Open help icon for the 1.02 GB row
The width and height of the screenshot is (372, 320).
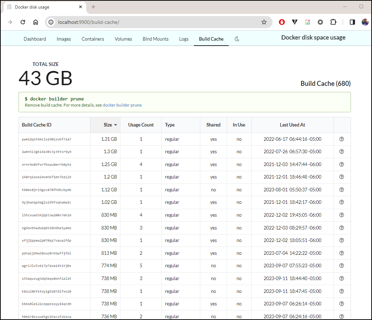pos(342,202)
